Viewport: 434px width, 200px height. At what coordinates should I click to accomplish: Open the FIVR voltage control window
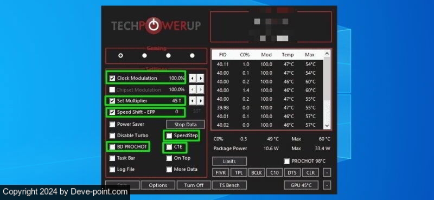pyautogui.click(x=221, y=172)
